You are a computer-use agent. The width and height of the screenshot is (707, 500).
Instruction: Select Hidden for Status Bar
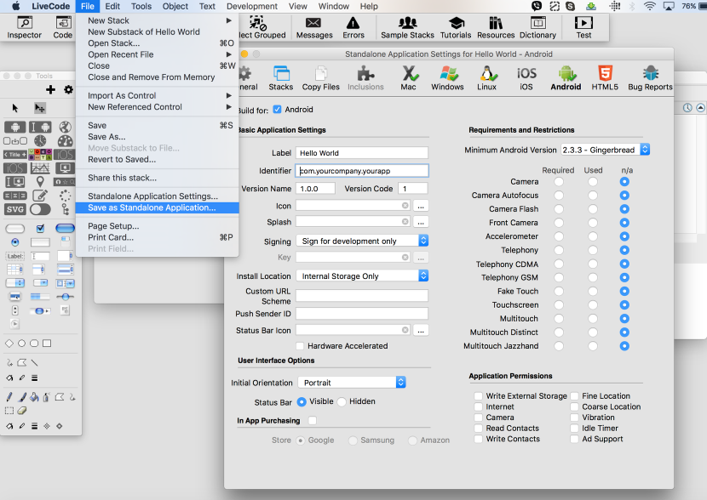click(342, 401)
